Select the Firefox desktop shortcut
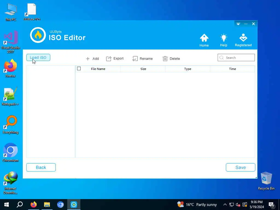 pos(10,68)
